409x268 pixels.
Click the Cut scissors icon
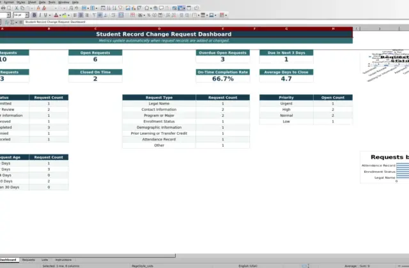click(16, 8)
